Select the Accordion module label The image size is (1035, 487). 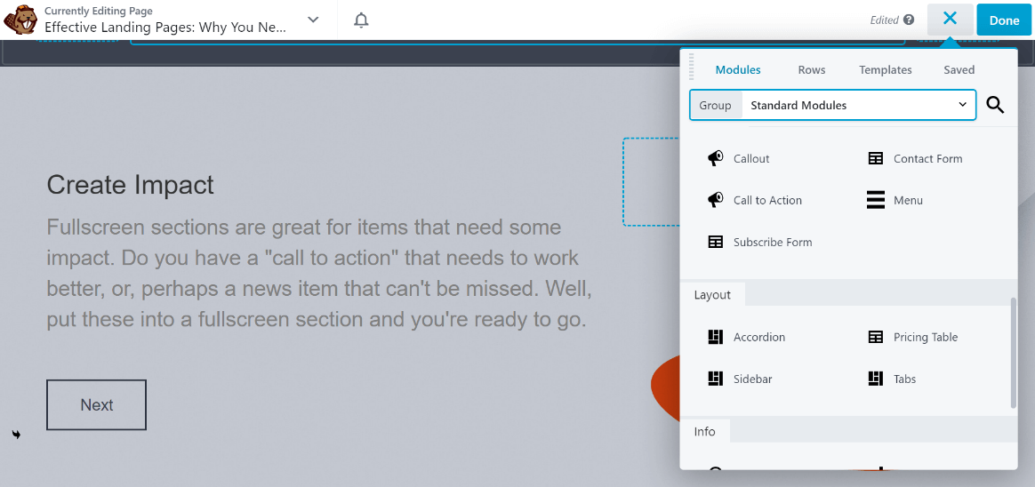point(759,337)
